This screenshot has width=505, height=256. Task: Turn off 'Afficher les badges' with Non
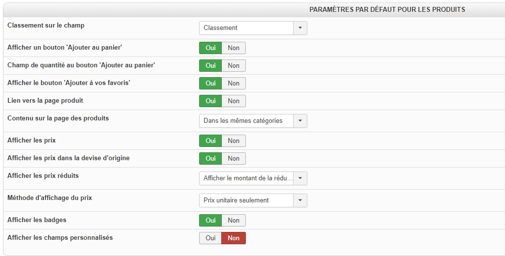click(234, 221)
